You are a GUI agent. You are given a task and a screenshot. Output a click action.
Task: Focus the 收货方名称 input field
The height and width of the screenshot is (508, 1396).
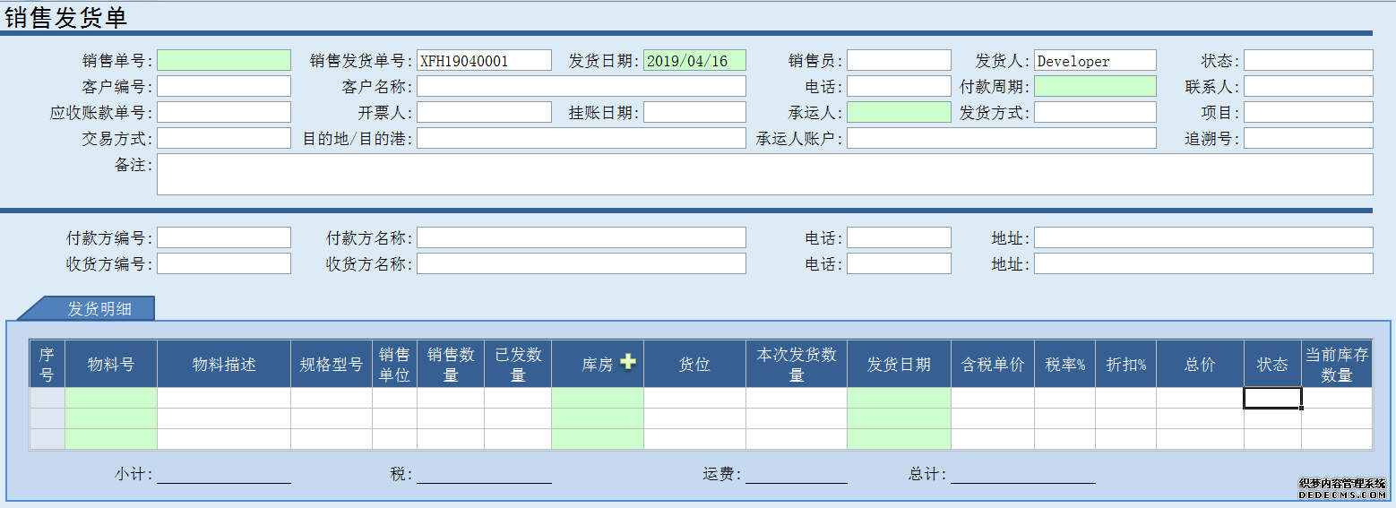[581, 263]
